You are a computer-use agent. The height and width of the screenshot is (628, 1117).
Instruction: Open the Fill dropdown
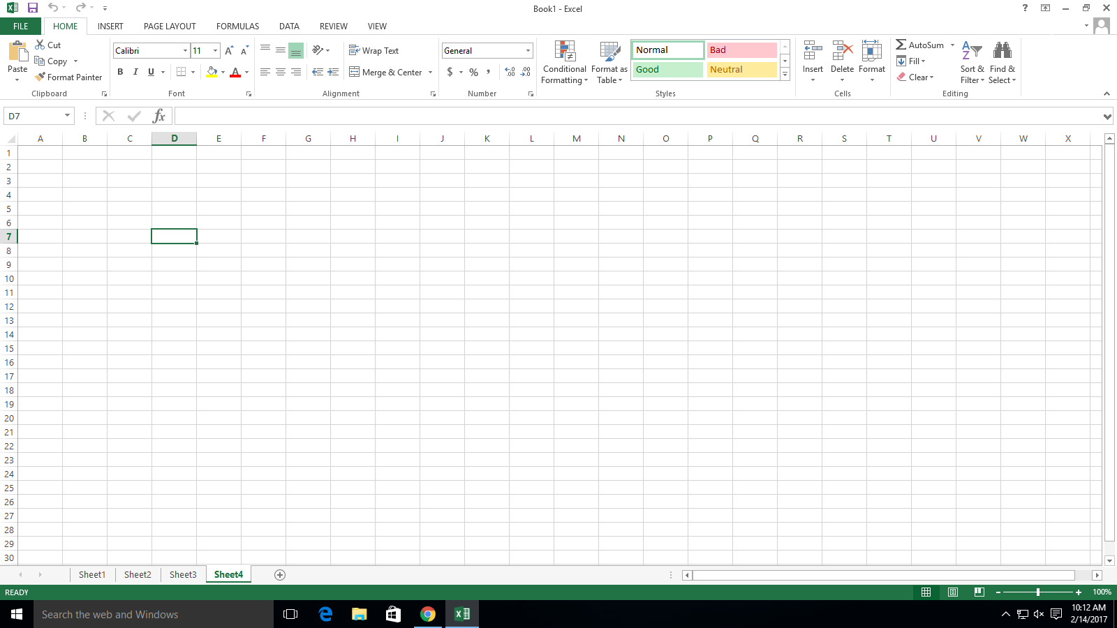(x=912, y=61)
